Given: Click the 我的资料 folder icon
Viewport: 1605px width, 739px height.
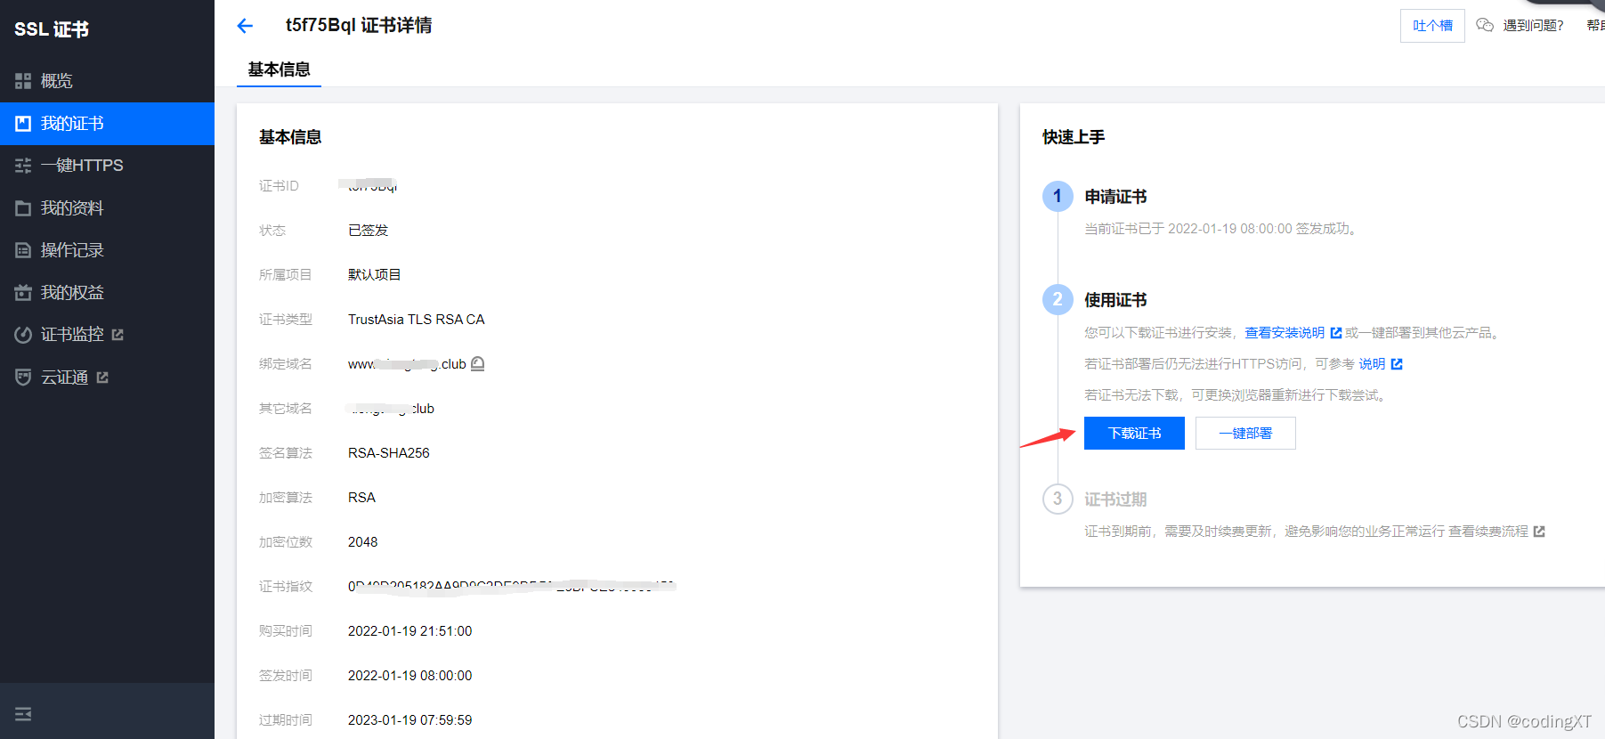Looking at the screenshot, I should click(23, 208).
